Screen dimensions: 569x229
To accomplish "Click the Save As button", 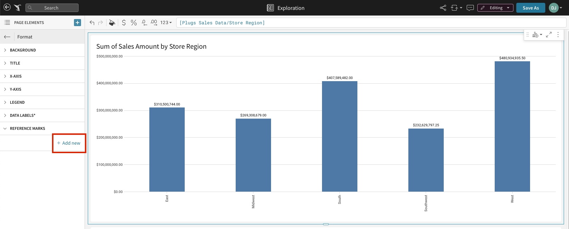I will click(x=530, y=8).
